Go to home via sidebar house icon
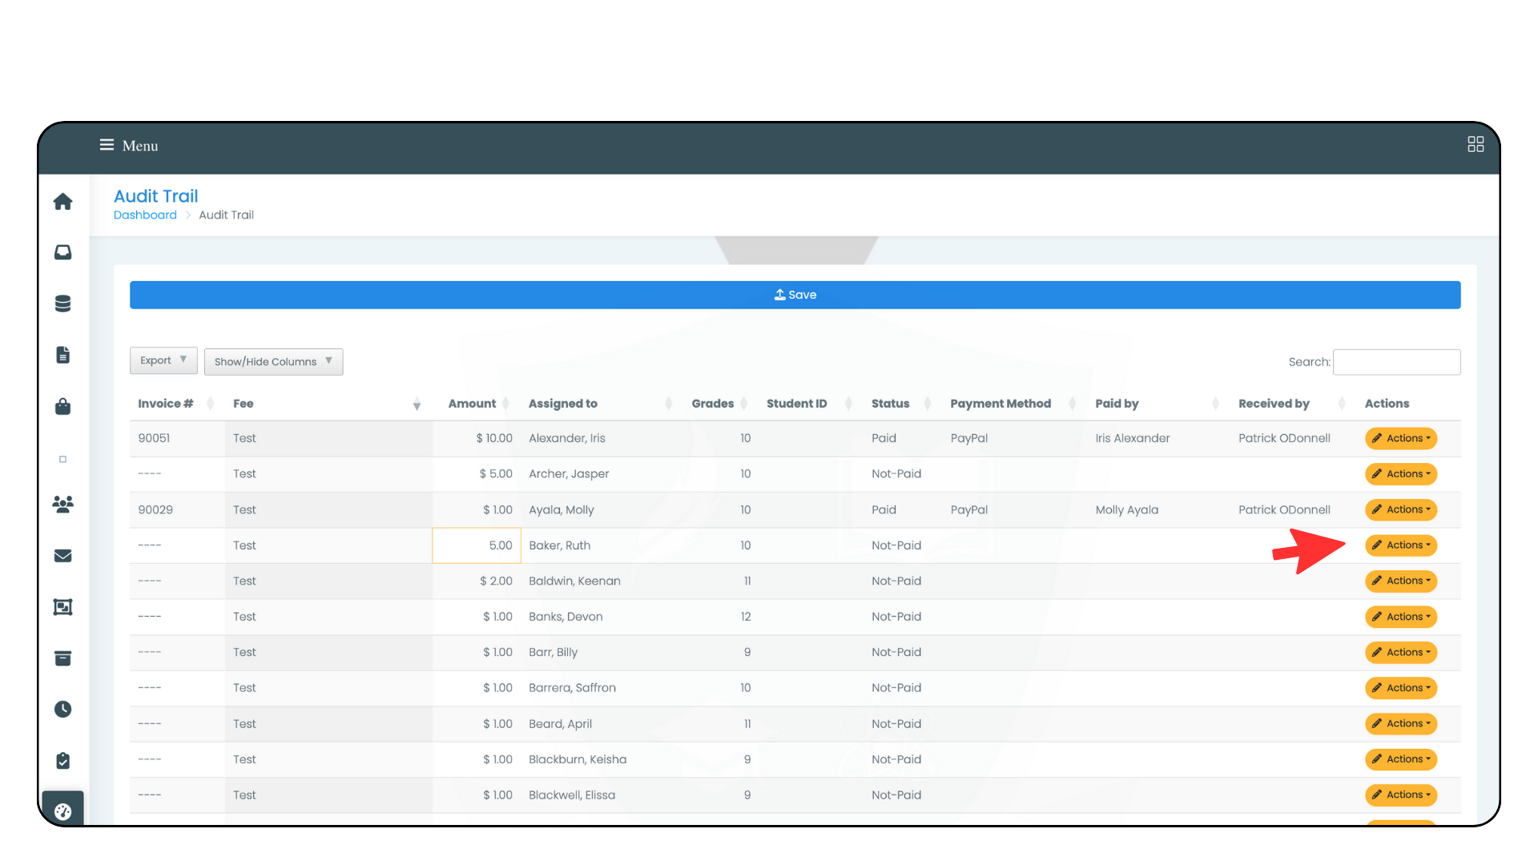Viewport: 1538px width, 865px height. coord(62,202)
